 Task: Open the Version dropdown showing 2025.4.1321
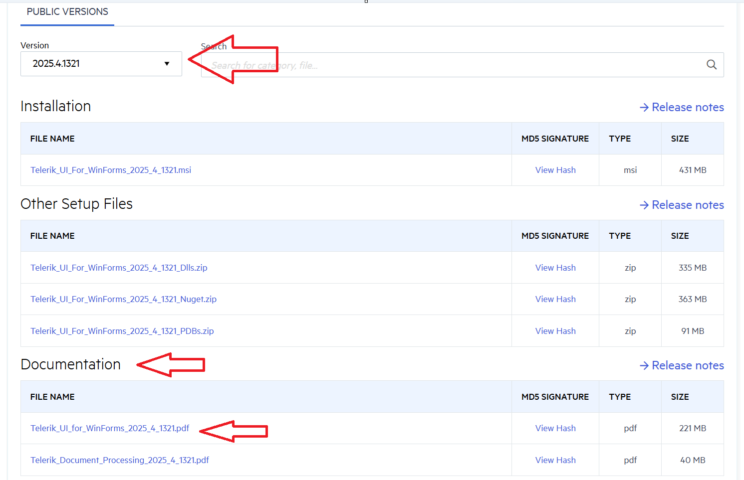tap(101, 64)
